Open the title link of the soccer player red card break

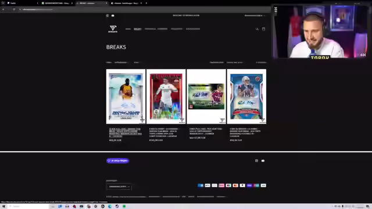coord(164,132)
